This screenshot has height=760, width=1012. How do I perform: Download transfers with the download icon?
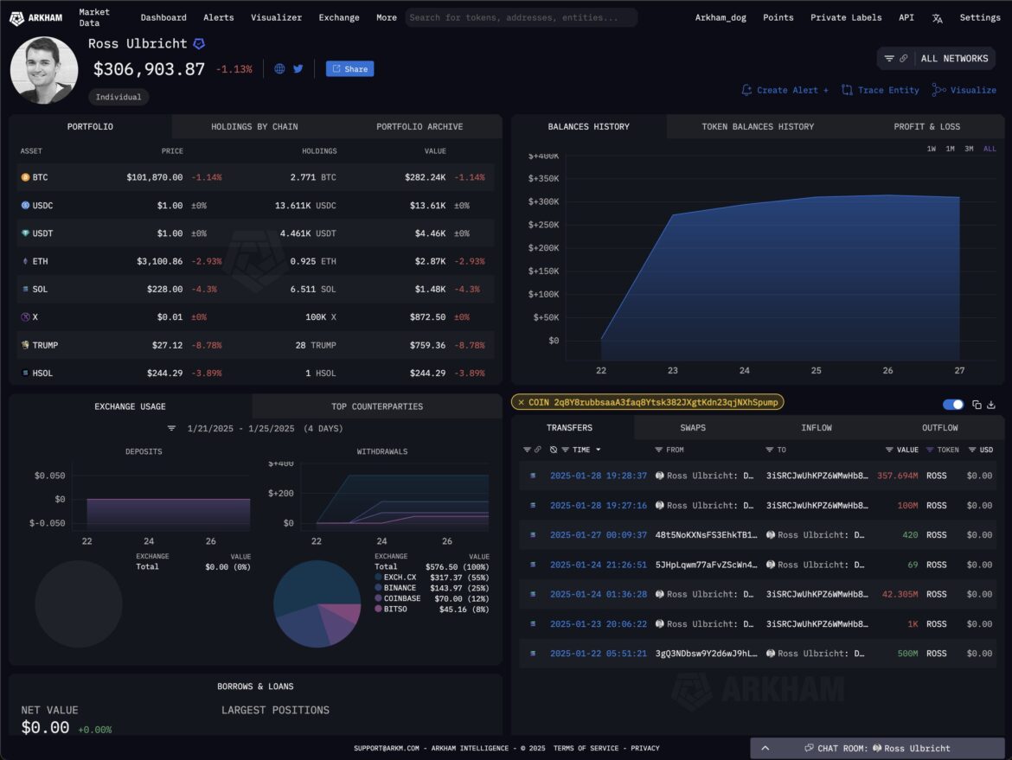pyautogui.click(x=991, y=405)
